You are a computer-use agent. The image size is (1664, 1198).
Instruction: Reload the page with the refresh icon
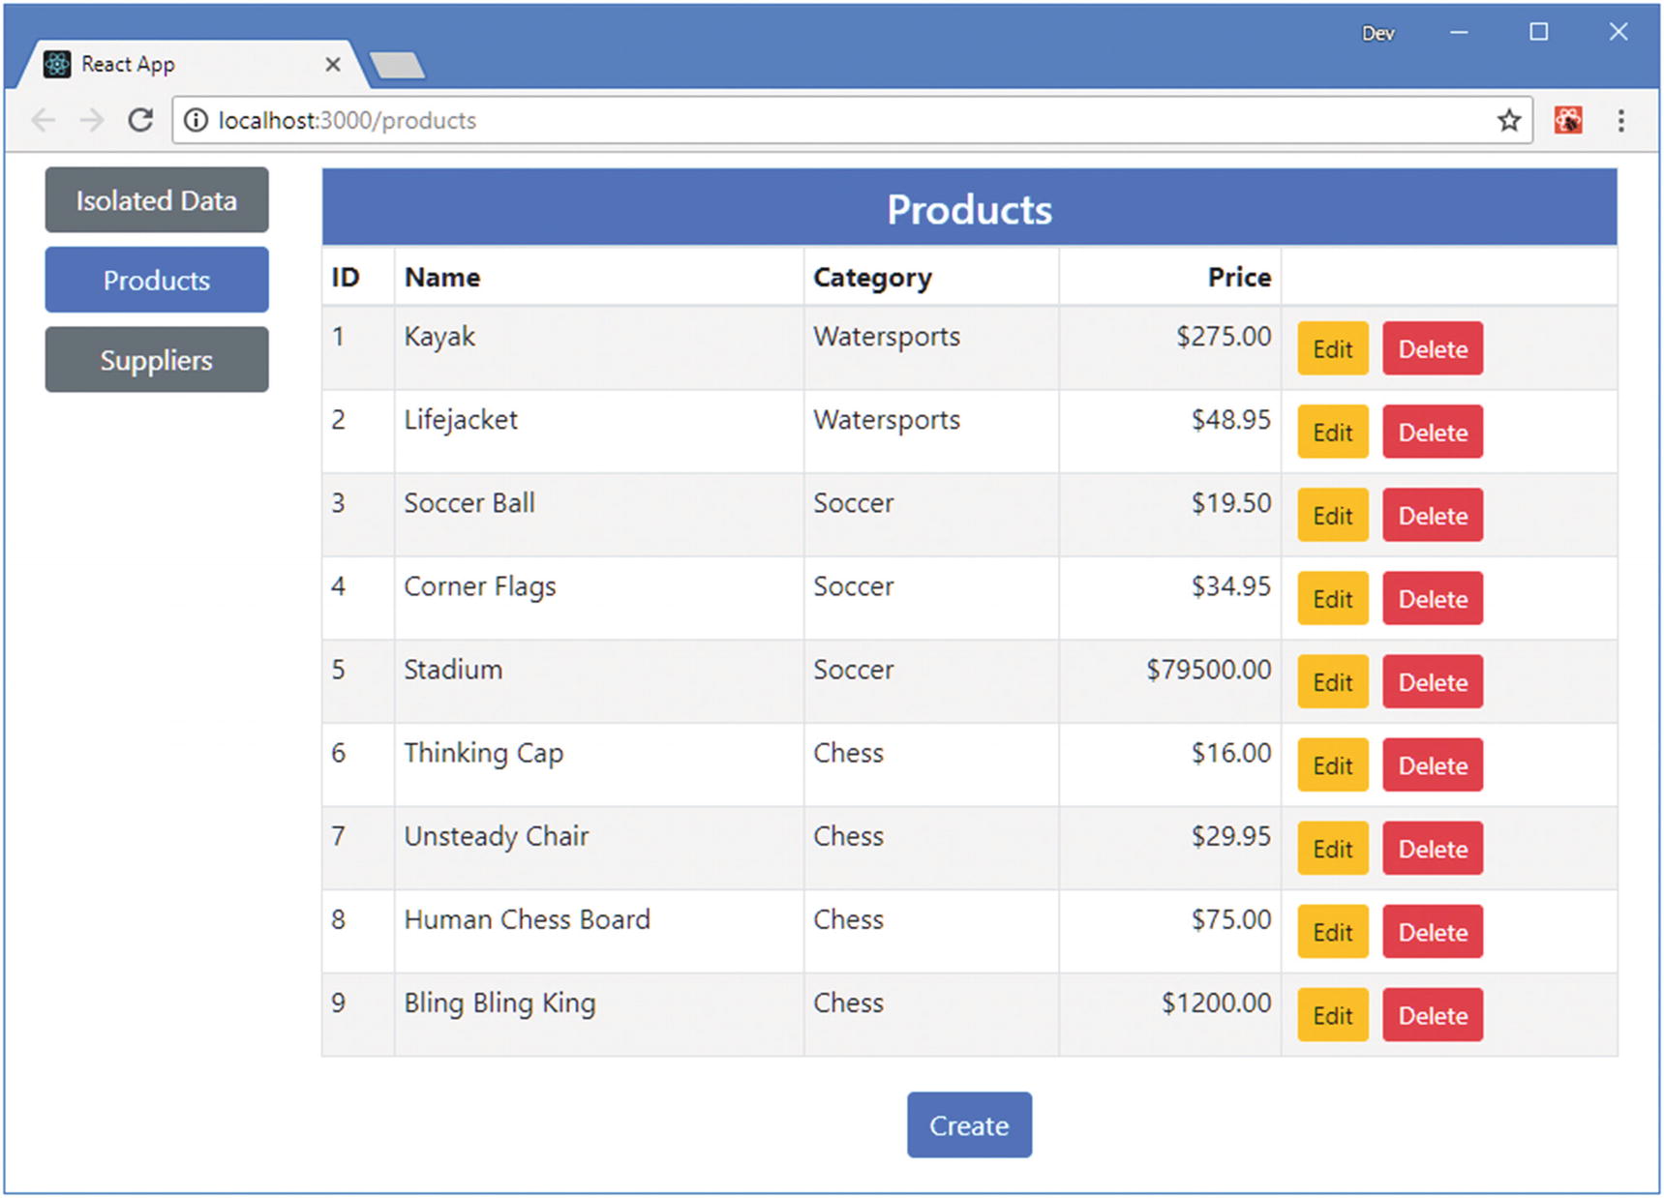140,120
